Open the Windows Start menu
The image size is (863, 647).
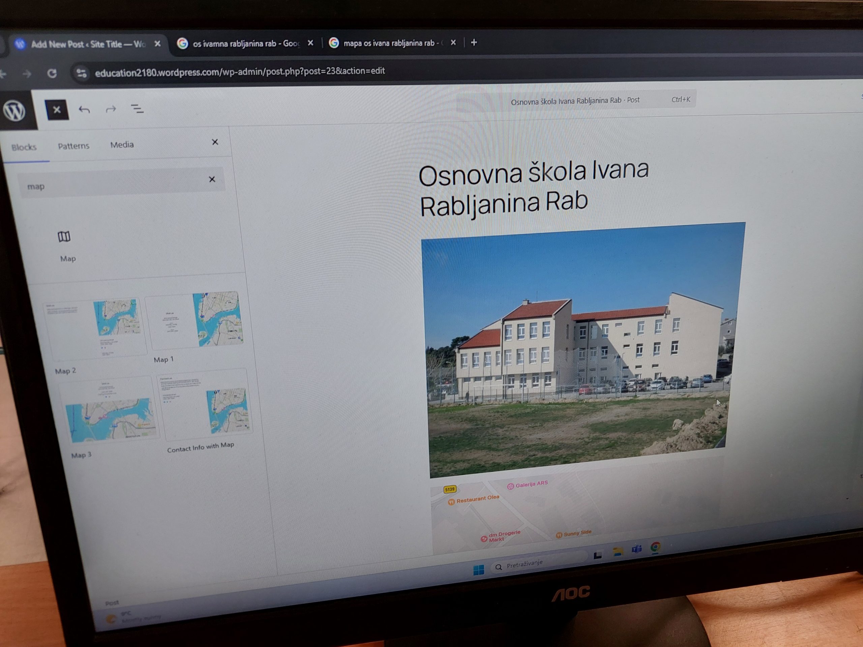pos(478,570)
